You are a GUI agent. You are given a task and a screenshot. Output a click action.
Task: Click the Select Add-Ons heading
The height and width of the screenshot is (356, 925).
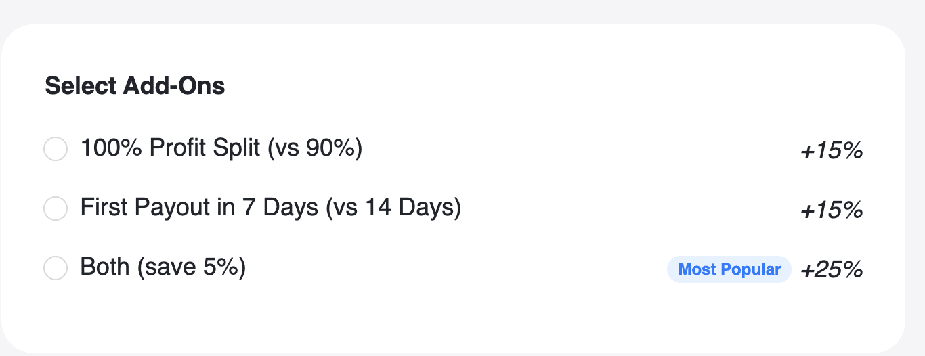[135, 87]
